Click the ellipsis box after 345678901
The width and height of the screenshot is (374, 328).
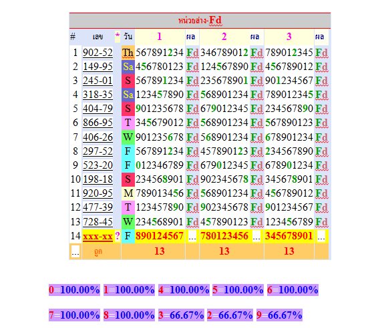point(321,237)
